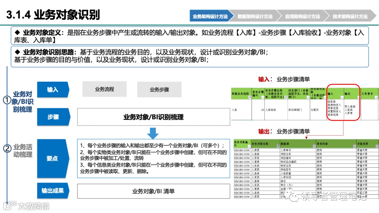The height and width of the screenshot is (213, 379).
Task: Open the 数据项 column dropdown
Action: pyautogui.click(x=314, y=146)
